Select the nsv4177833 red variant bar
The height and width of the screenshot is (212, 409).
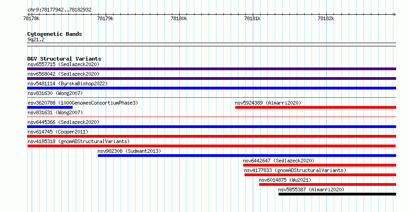320,175
